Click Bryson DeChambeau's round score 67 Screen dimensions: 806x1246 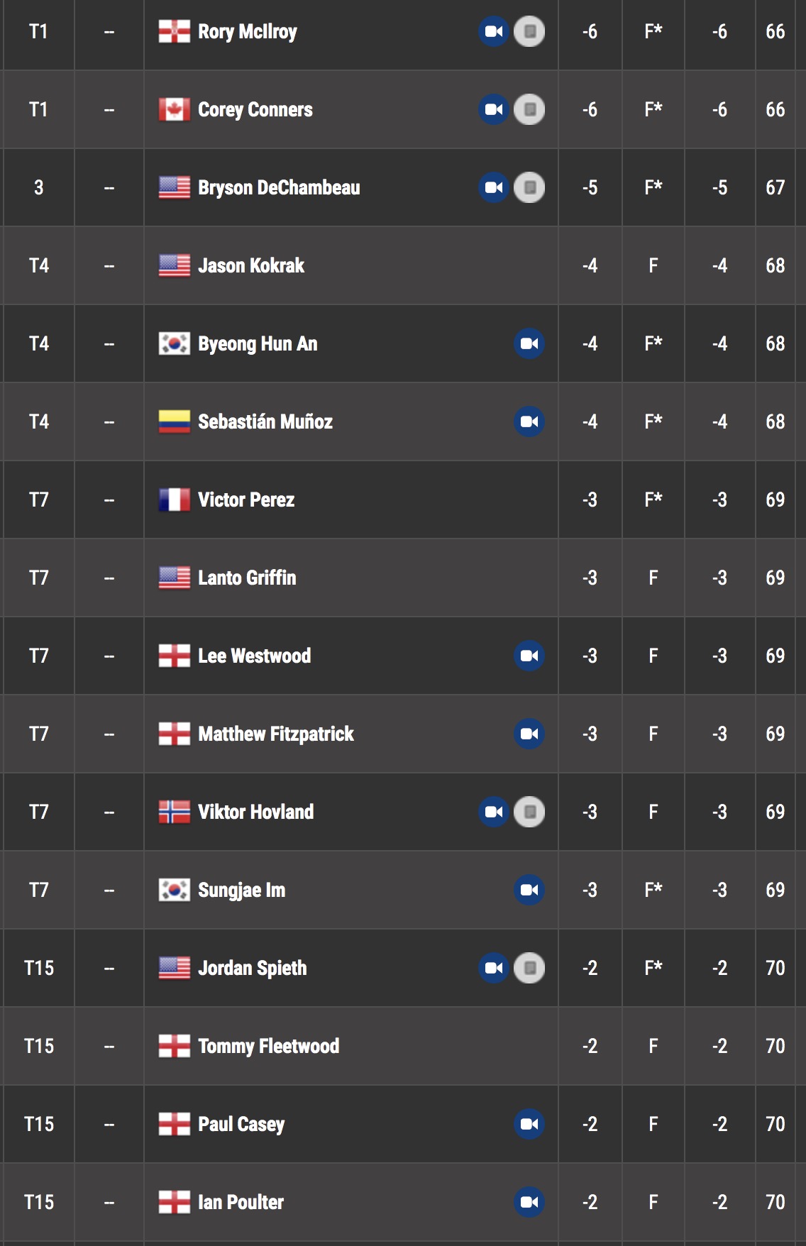click(775, 187)
